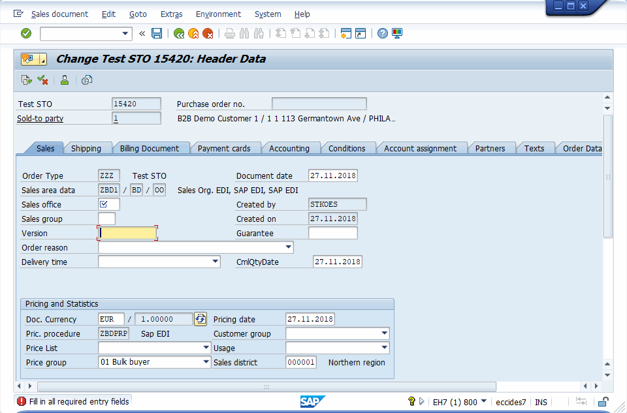
Task: Click the padlock icon in status bar
Action: 603,401
